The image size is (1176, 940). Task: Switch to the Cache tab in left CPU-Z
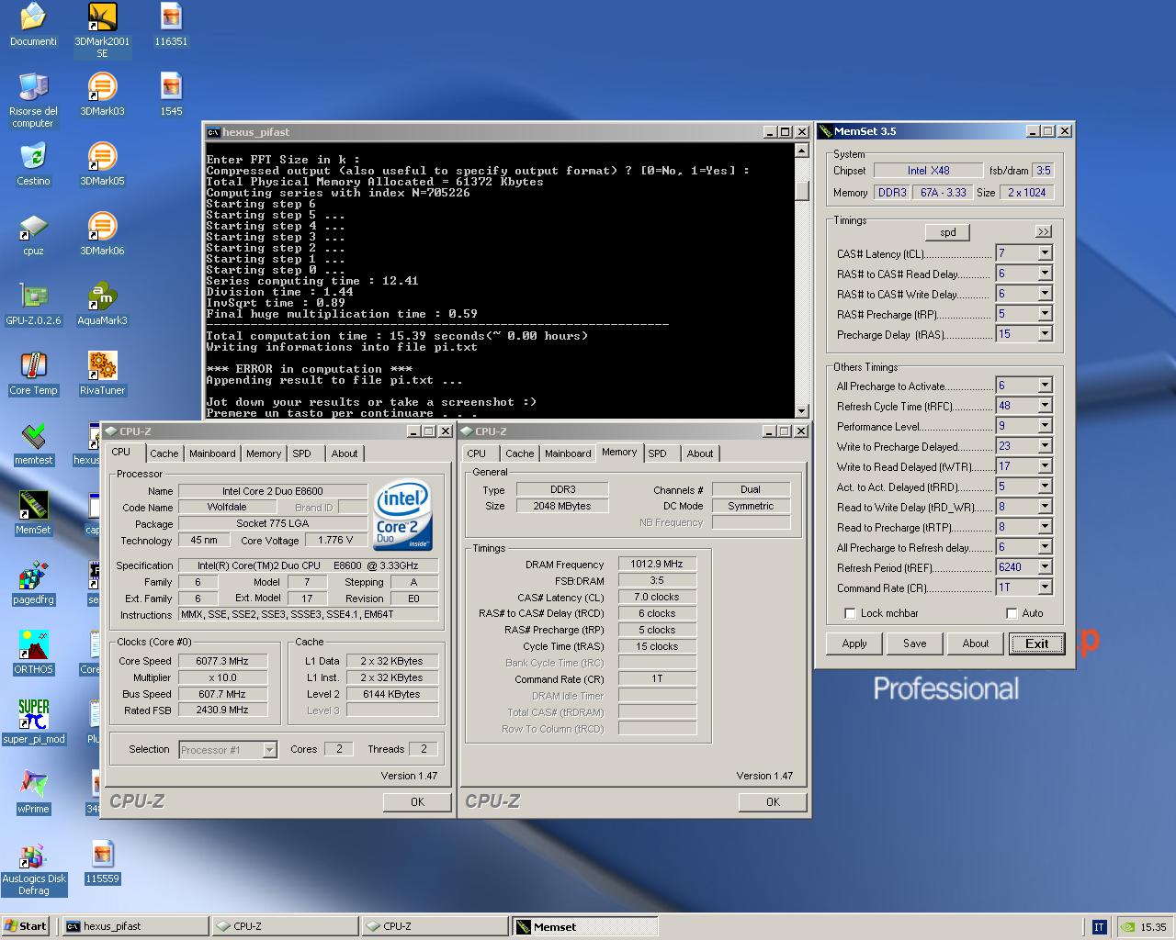click(164, 453)
